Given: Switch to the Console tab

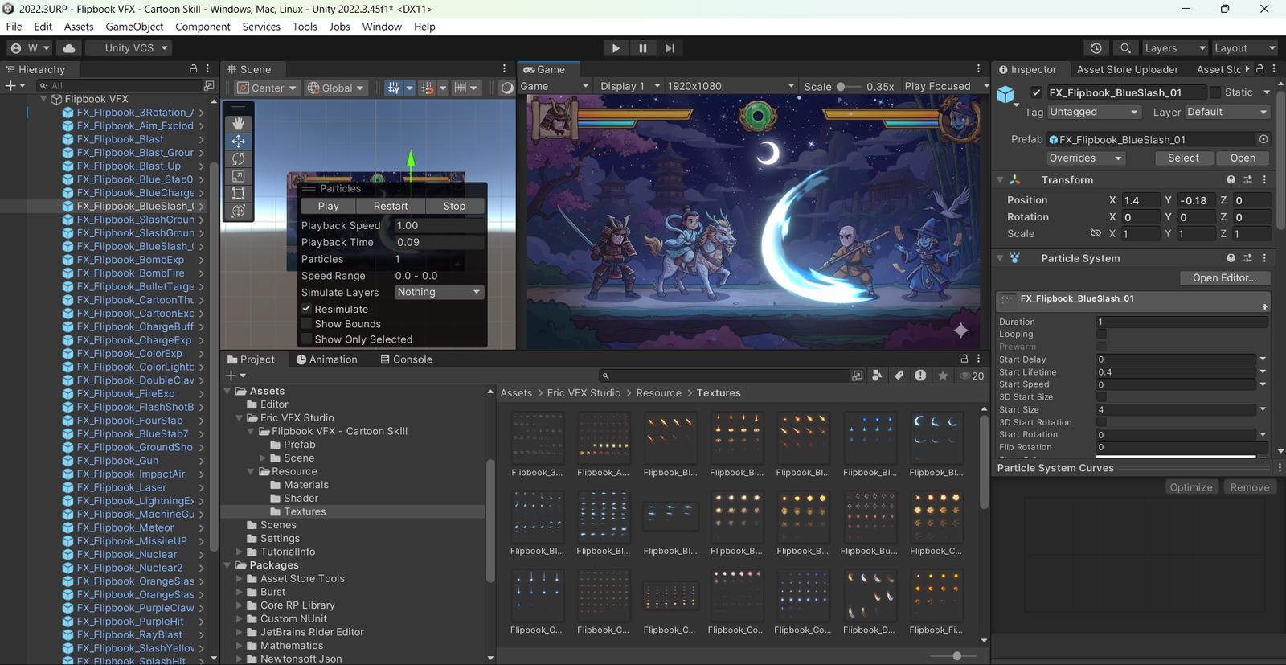Looking at the screenshot, I should click(x=407, y=359).
